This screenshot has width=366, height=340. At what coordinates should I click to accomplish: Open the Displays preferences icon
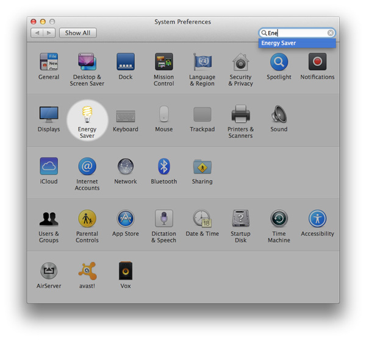tap(49, 114)
